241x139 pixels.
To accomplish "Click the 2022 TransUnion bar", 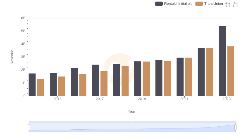I will click(x=210, y=72).
